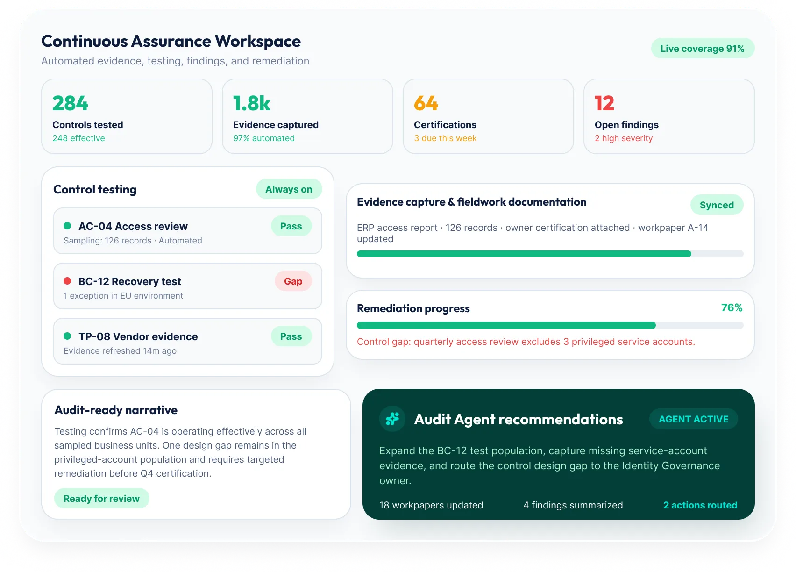Select TP-08 Vendor evidence title
This screenshot has width=796, height=572.
pyautogui.click(x=138, y=336)
